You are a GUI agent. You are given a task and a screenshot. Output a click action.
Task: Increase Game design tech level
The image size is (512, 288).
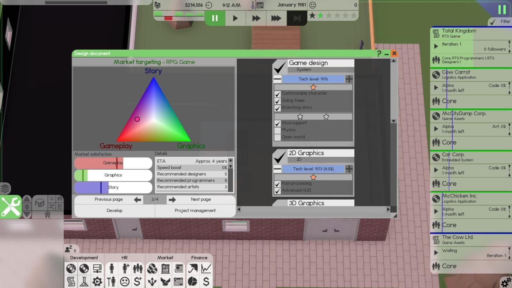[x=349, y=79]
